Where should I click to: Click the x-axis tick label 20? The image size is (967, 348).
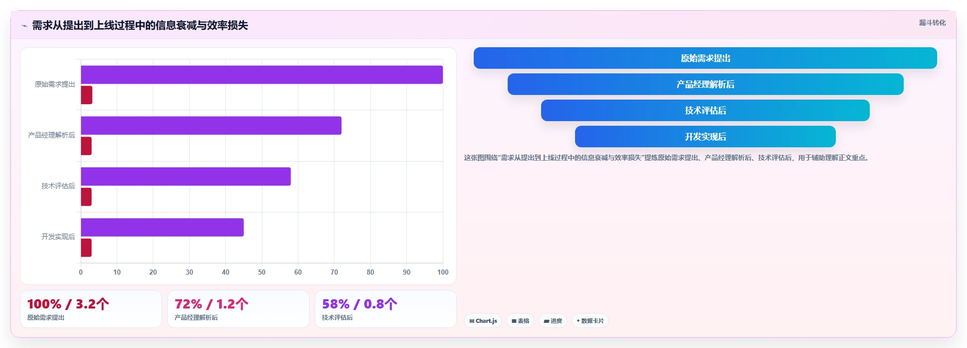point(153,272)
